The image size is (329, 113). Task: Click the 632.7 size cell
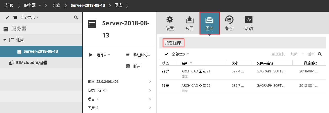coord(238,86)
